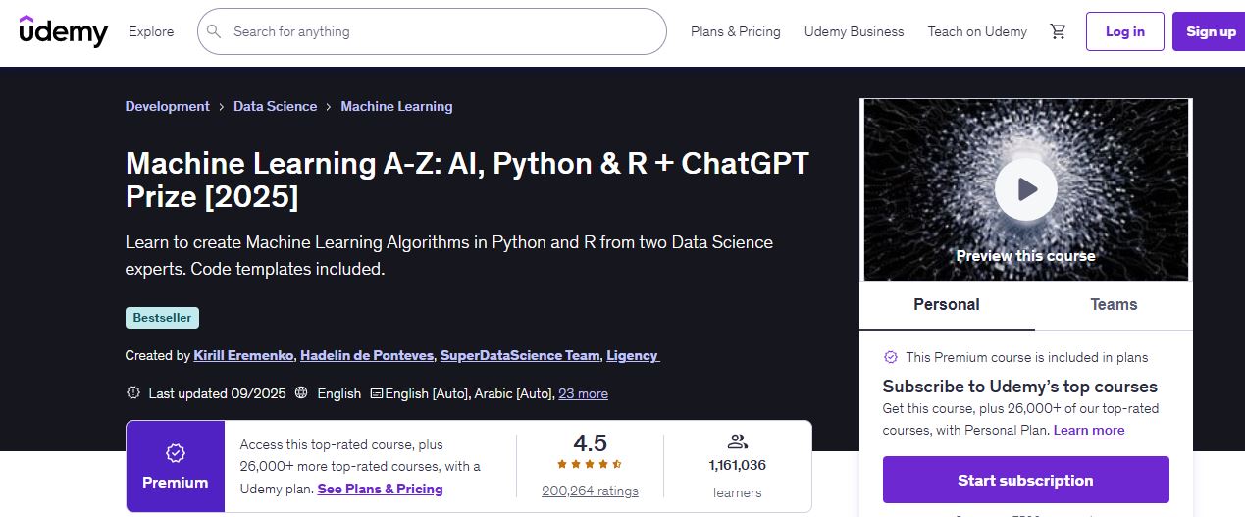The height and width of the screenshot is (517, 1245).
Task: View the 200,264 ratings link
Action: click(590, 491)
